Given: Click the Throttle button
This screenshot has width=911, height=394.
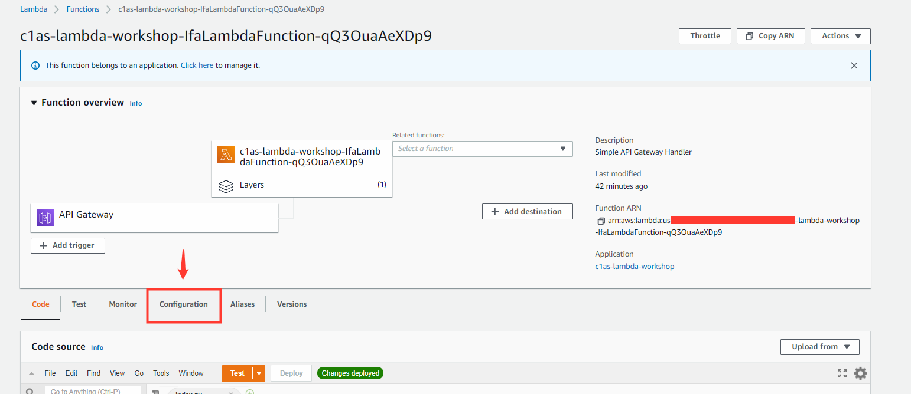Looking at the screenshot, I should click(705, 36).
